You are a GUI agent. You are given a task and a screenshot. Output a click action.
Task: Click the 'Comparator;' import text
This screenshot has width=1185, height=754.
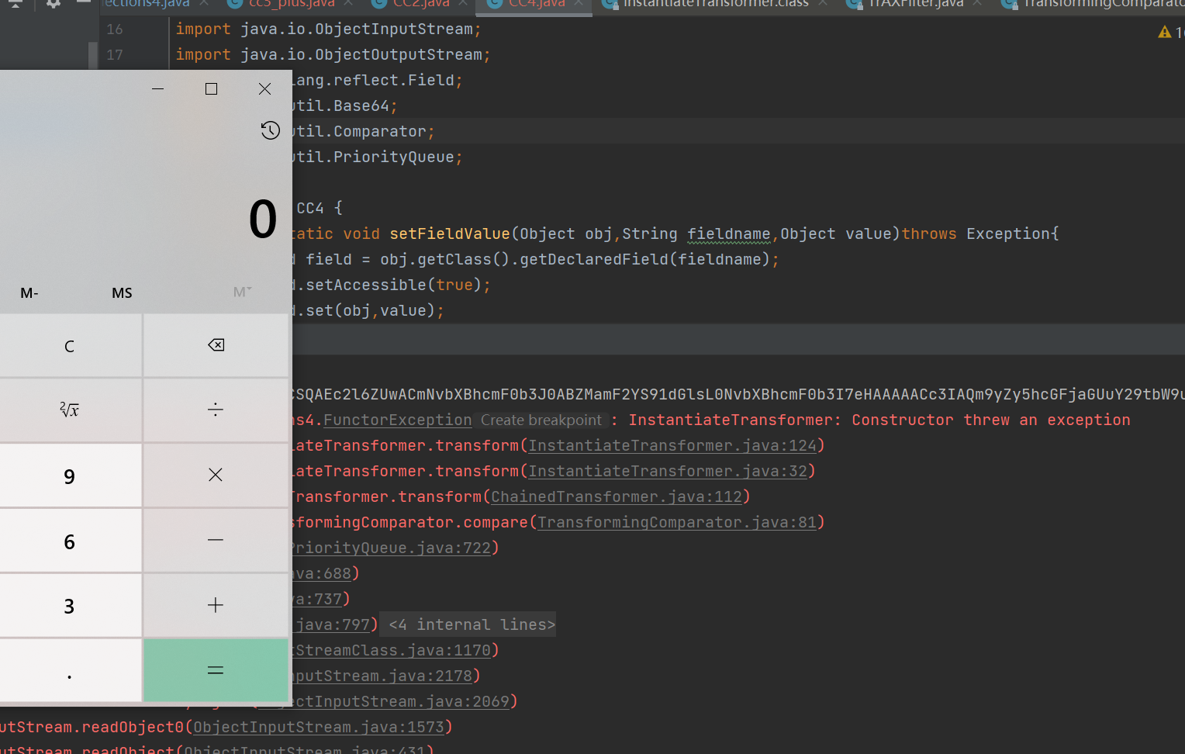coord(384,131)
